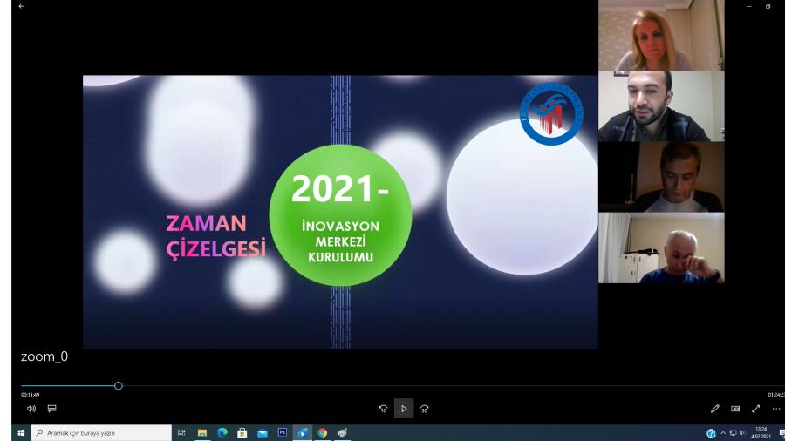Screen dimensions: 785x441
Task: Click the seek bar position handle
Action: pyautogui.click(x=119, y=385)
